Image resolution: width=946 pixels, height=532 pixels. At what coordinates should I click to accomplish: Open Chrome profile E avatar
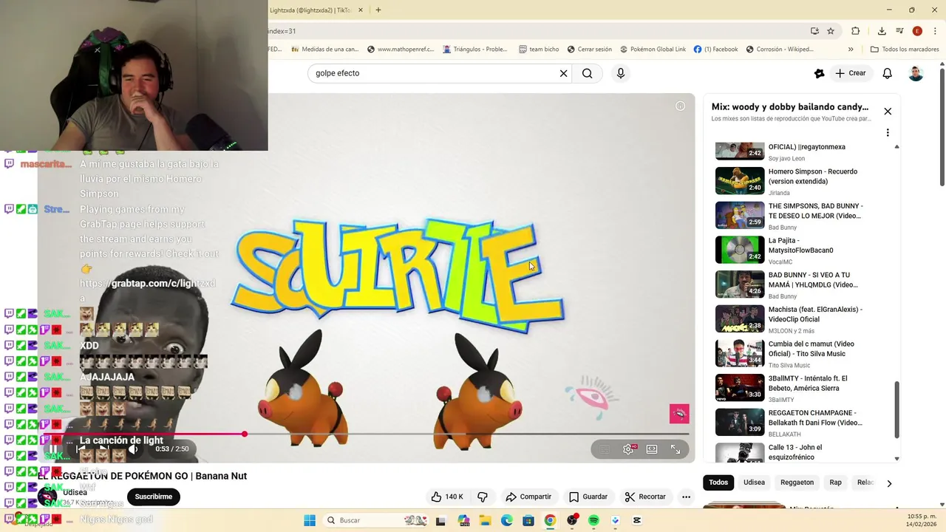click(917, 31)
